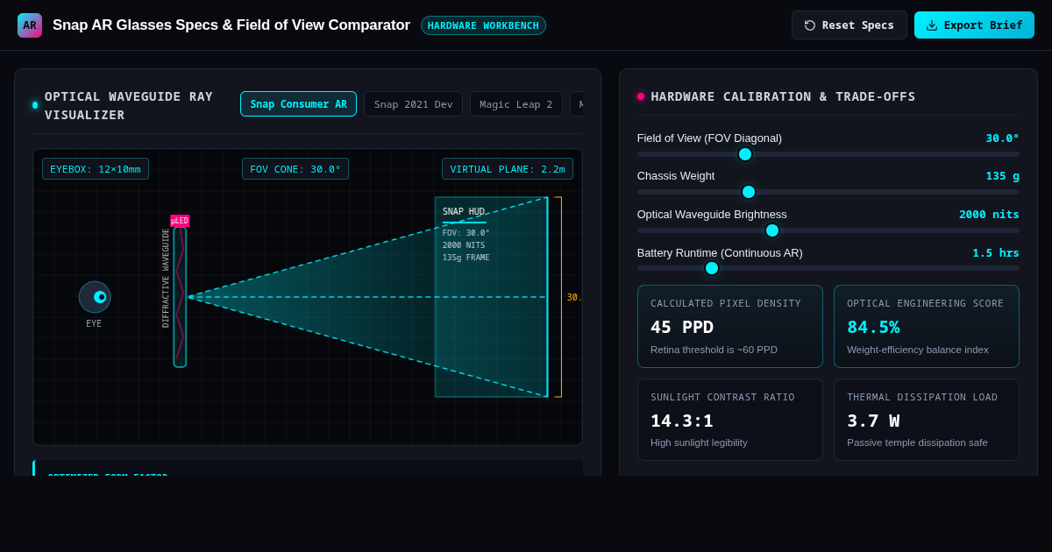1052x552 pixels.
Task: Click the AR app logo icon
Action: click(30, 25)
